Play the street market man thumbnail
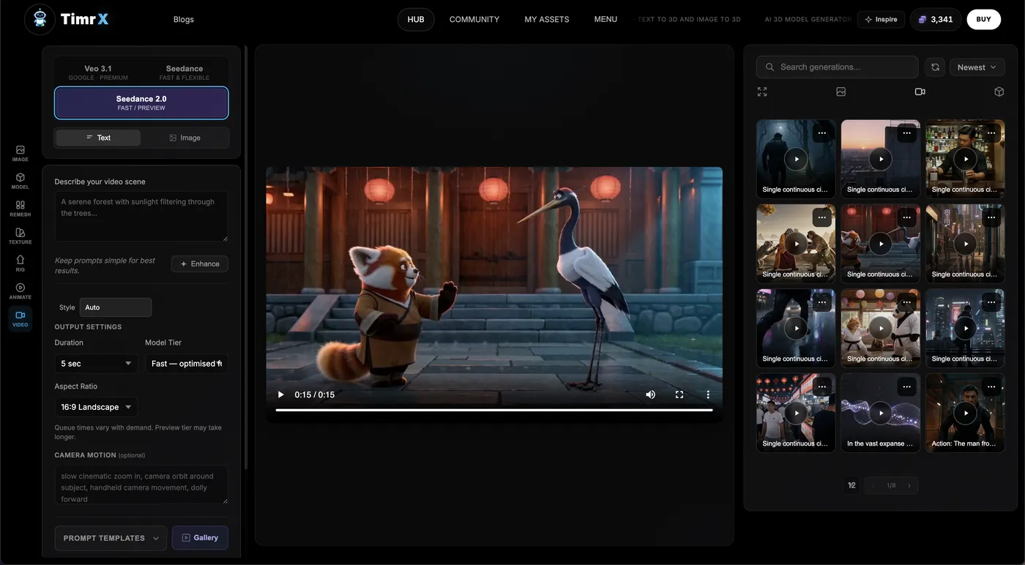Screen dimensions: 1025x565 click(x=796, y=413)
